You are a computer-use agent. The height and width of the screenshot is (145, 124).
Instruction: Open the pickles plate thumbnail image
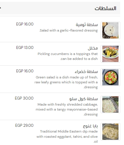click(x=110, y=54)
